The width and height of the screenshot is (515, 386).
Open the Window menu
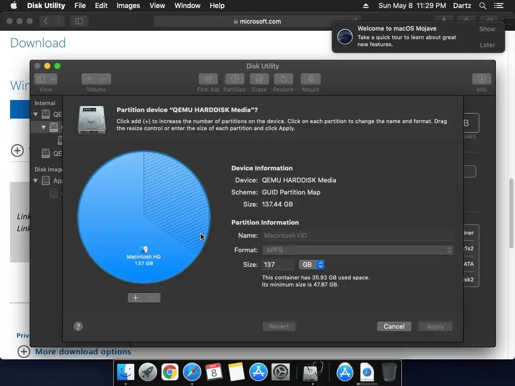(x=187, y=6)
